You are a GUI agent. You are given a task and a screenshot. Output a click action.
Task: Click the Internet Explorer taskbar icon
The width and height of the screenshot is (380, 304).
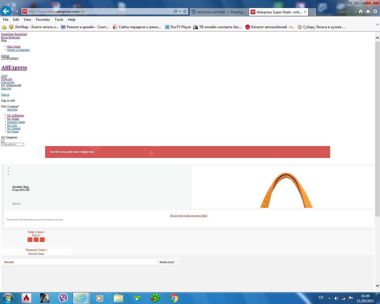click(81, 298)
